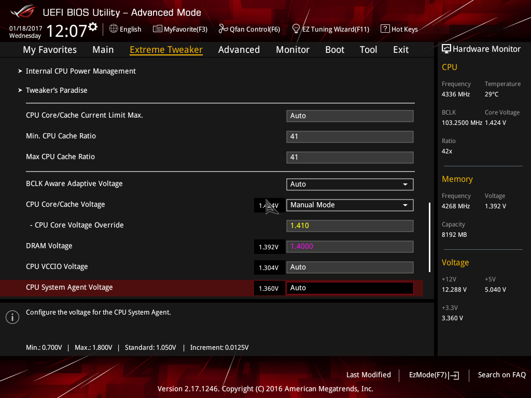View Last Modified settings
Image resolution: width=531 pixels, height=398 pixels.
pyautogui.click(x=369, y=375)
